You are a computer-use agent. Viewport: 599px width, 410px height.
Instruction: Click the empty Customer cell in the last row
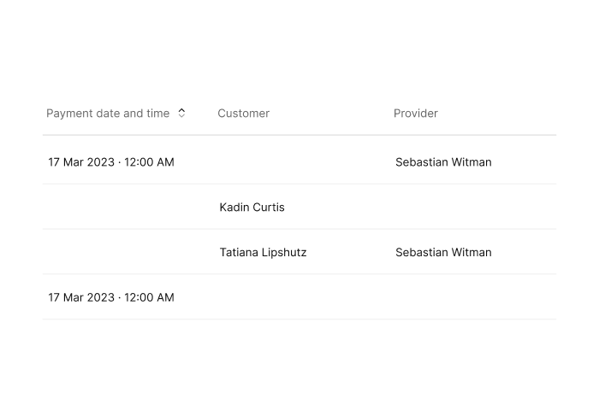(302, 297)
